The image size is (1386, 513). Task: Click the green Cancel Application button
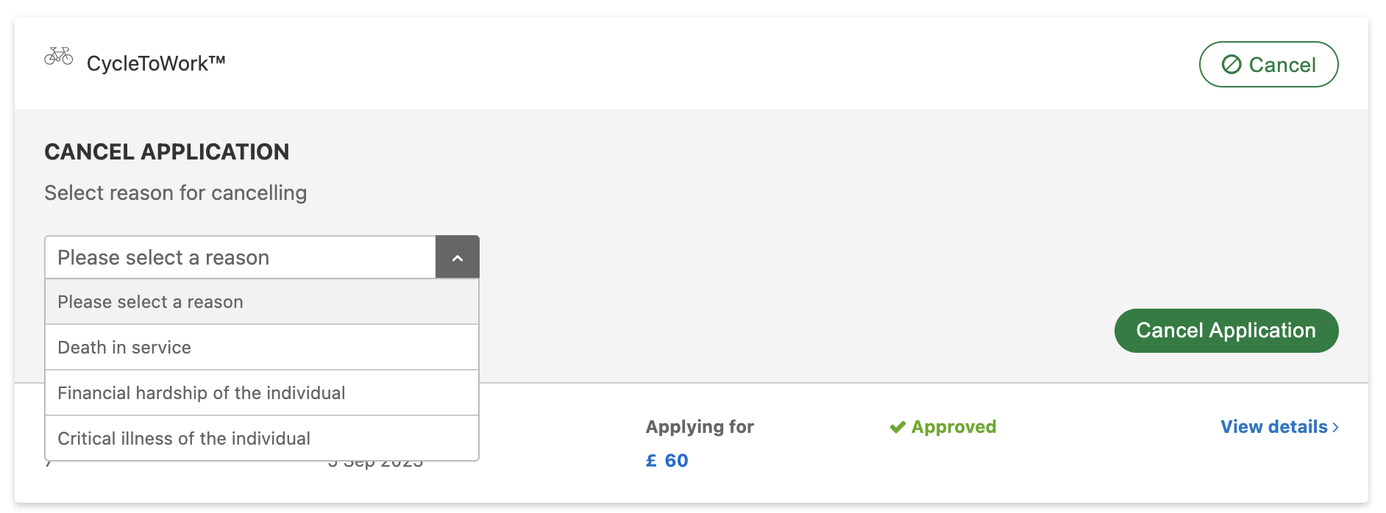[x=1226, y=331]
